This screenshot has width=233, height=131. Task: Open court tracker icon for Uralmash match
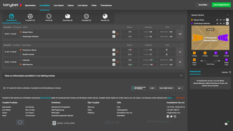[118, 62]
